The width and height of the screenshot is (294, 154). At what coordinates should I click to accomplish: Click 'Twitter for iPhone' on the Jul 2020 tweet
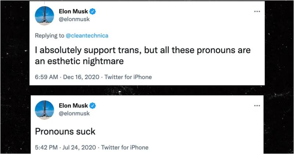[125, 147]
